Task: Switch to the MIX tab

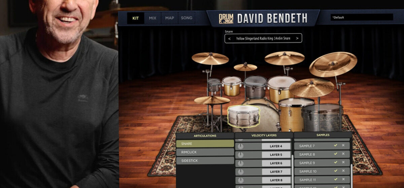Action: coord(153,18)
